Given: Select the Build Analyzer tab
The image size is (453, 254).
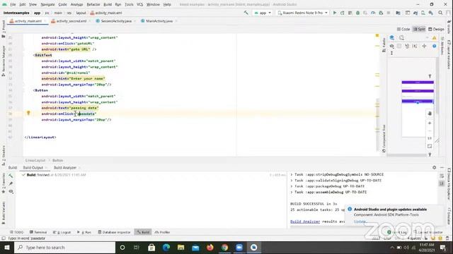Looking at the screenshot, I should click(x=64, y=168).
